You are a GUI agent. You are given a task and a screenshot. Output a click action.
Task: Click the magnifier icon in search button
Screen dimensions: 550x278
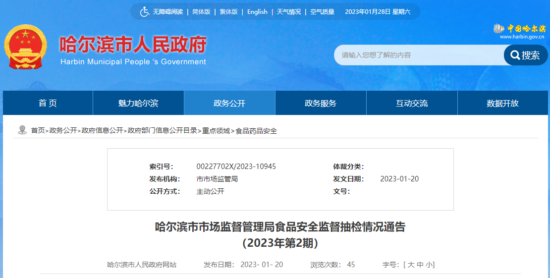515,55
